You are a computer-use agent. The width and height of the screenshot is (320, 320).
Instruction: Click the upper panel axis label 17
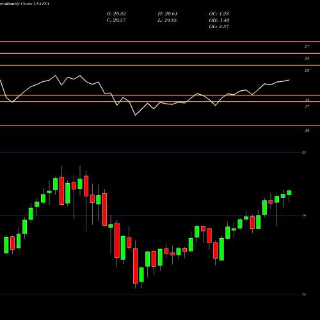tap(307, 106)
